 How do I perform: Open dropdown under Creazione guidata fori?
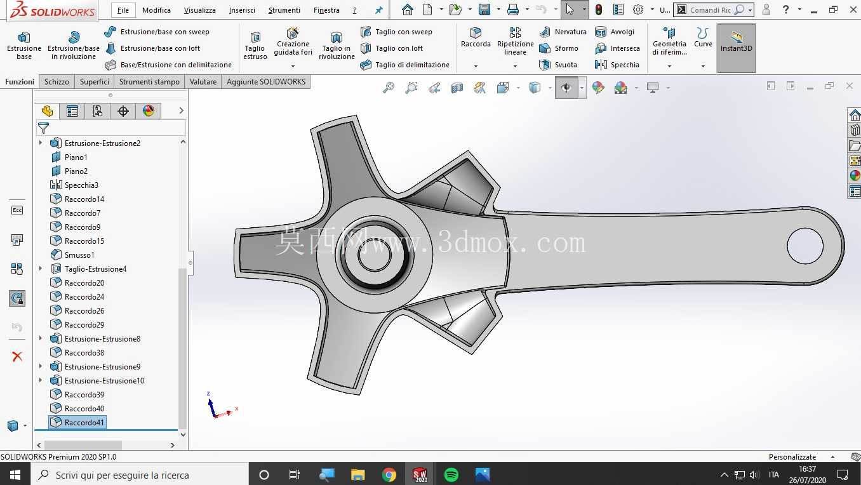pos(293,66)
